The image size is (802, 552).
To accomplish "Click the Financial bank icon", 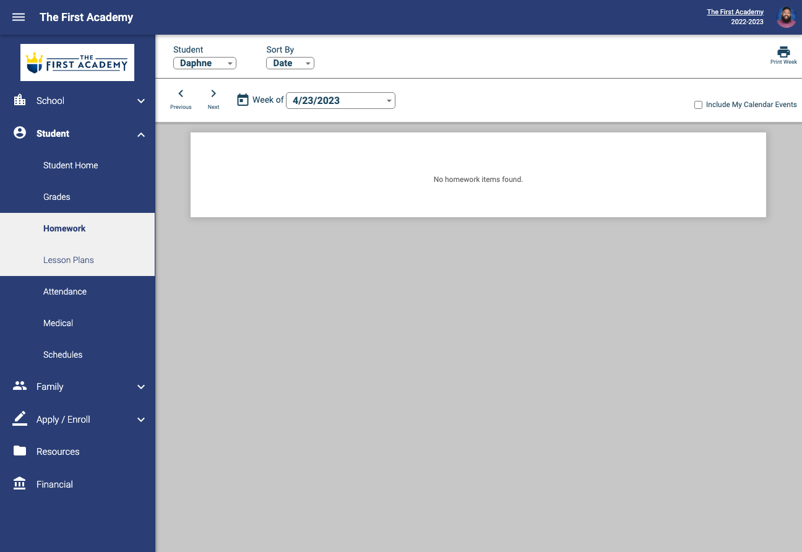I will 20,484.
